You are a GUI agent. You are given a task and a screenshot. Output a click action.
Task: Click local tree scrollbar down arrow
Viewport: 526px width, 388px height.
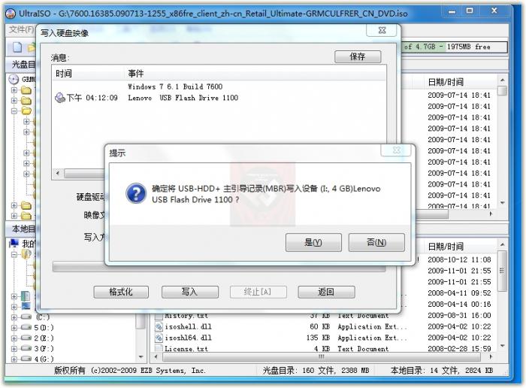[141, 356]
